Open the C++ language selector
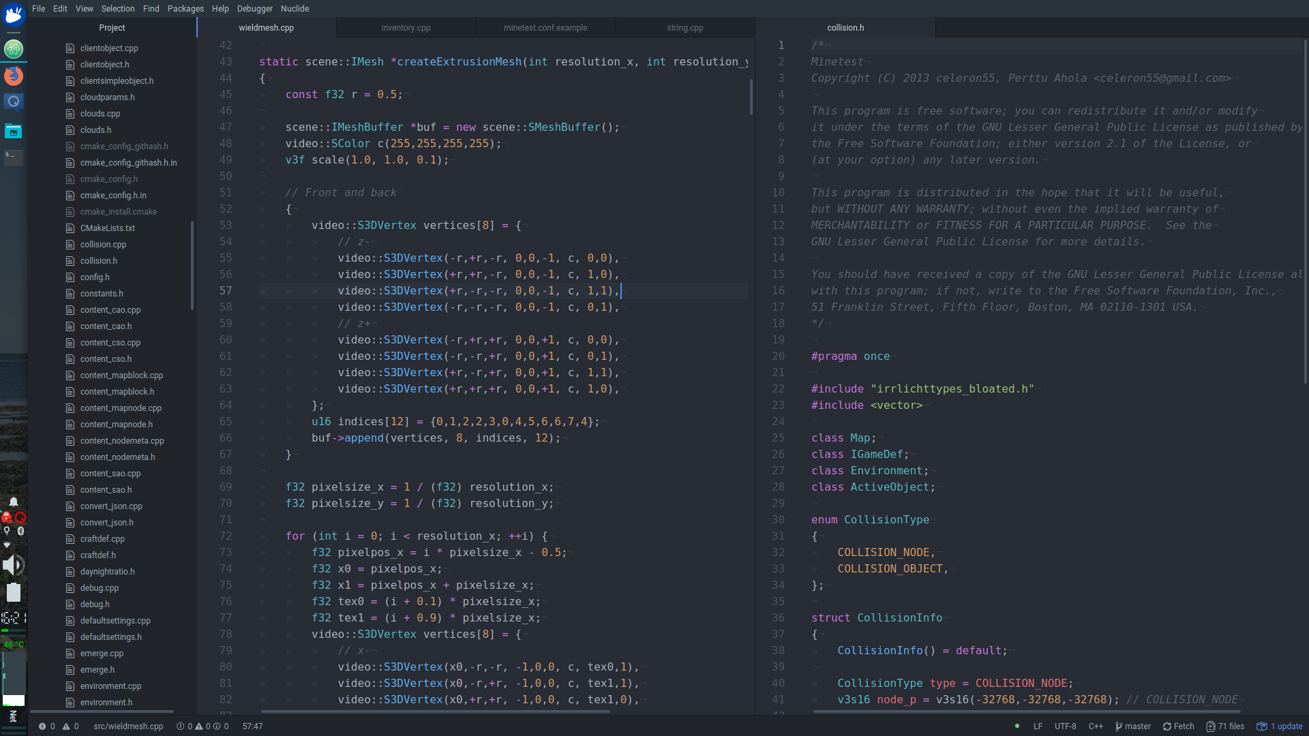The width and height of the screenshot is (1309, 736). pyautogui.click(x=1097, y=726)
